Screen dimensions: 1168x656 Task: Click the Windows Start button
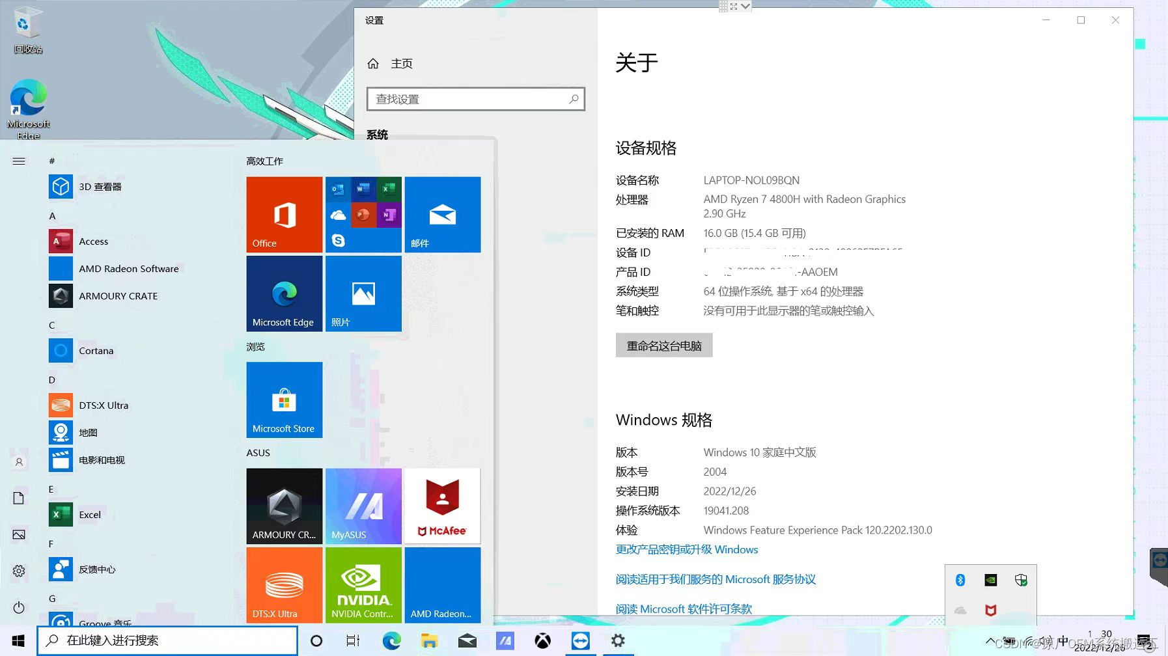(18, 641)
